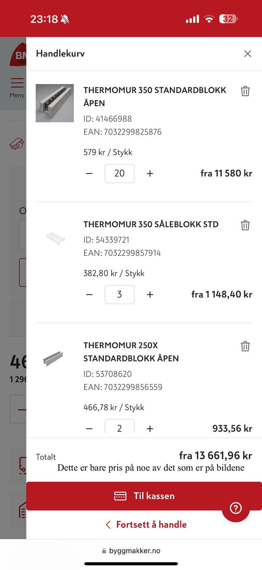Open the round help question mark button

click(x=236, y=508)
